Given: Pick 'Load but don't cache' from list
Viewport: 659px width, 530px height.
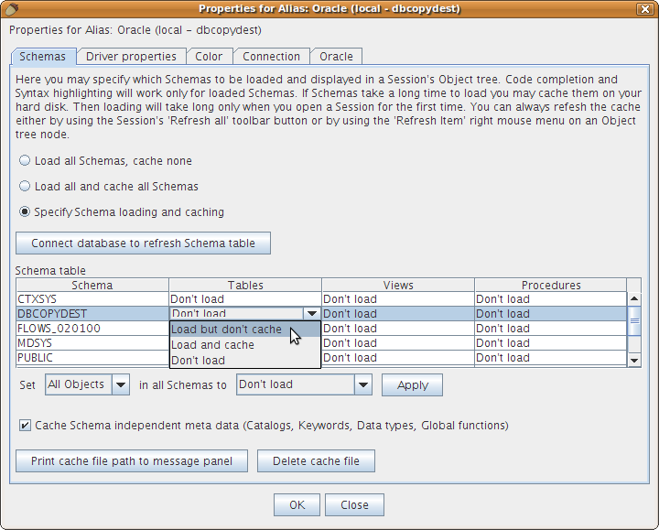Looking at the screenshot, I should pyautogui.click(x=227, y=330).
